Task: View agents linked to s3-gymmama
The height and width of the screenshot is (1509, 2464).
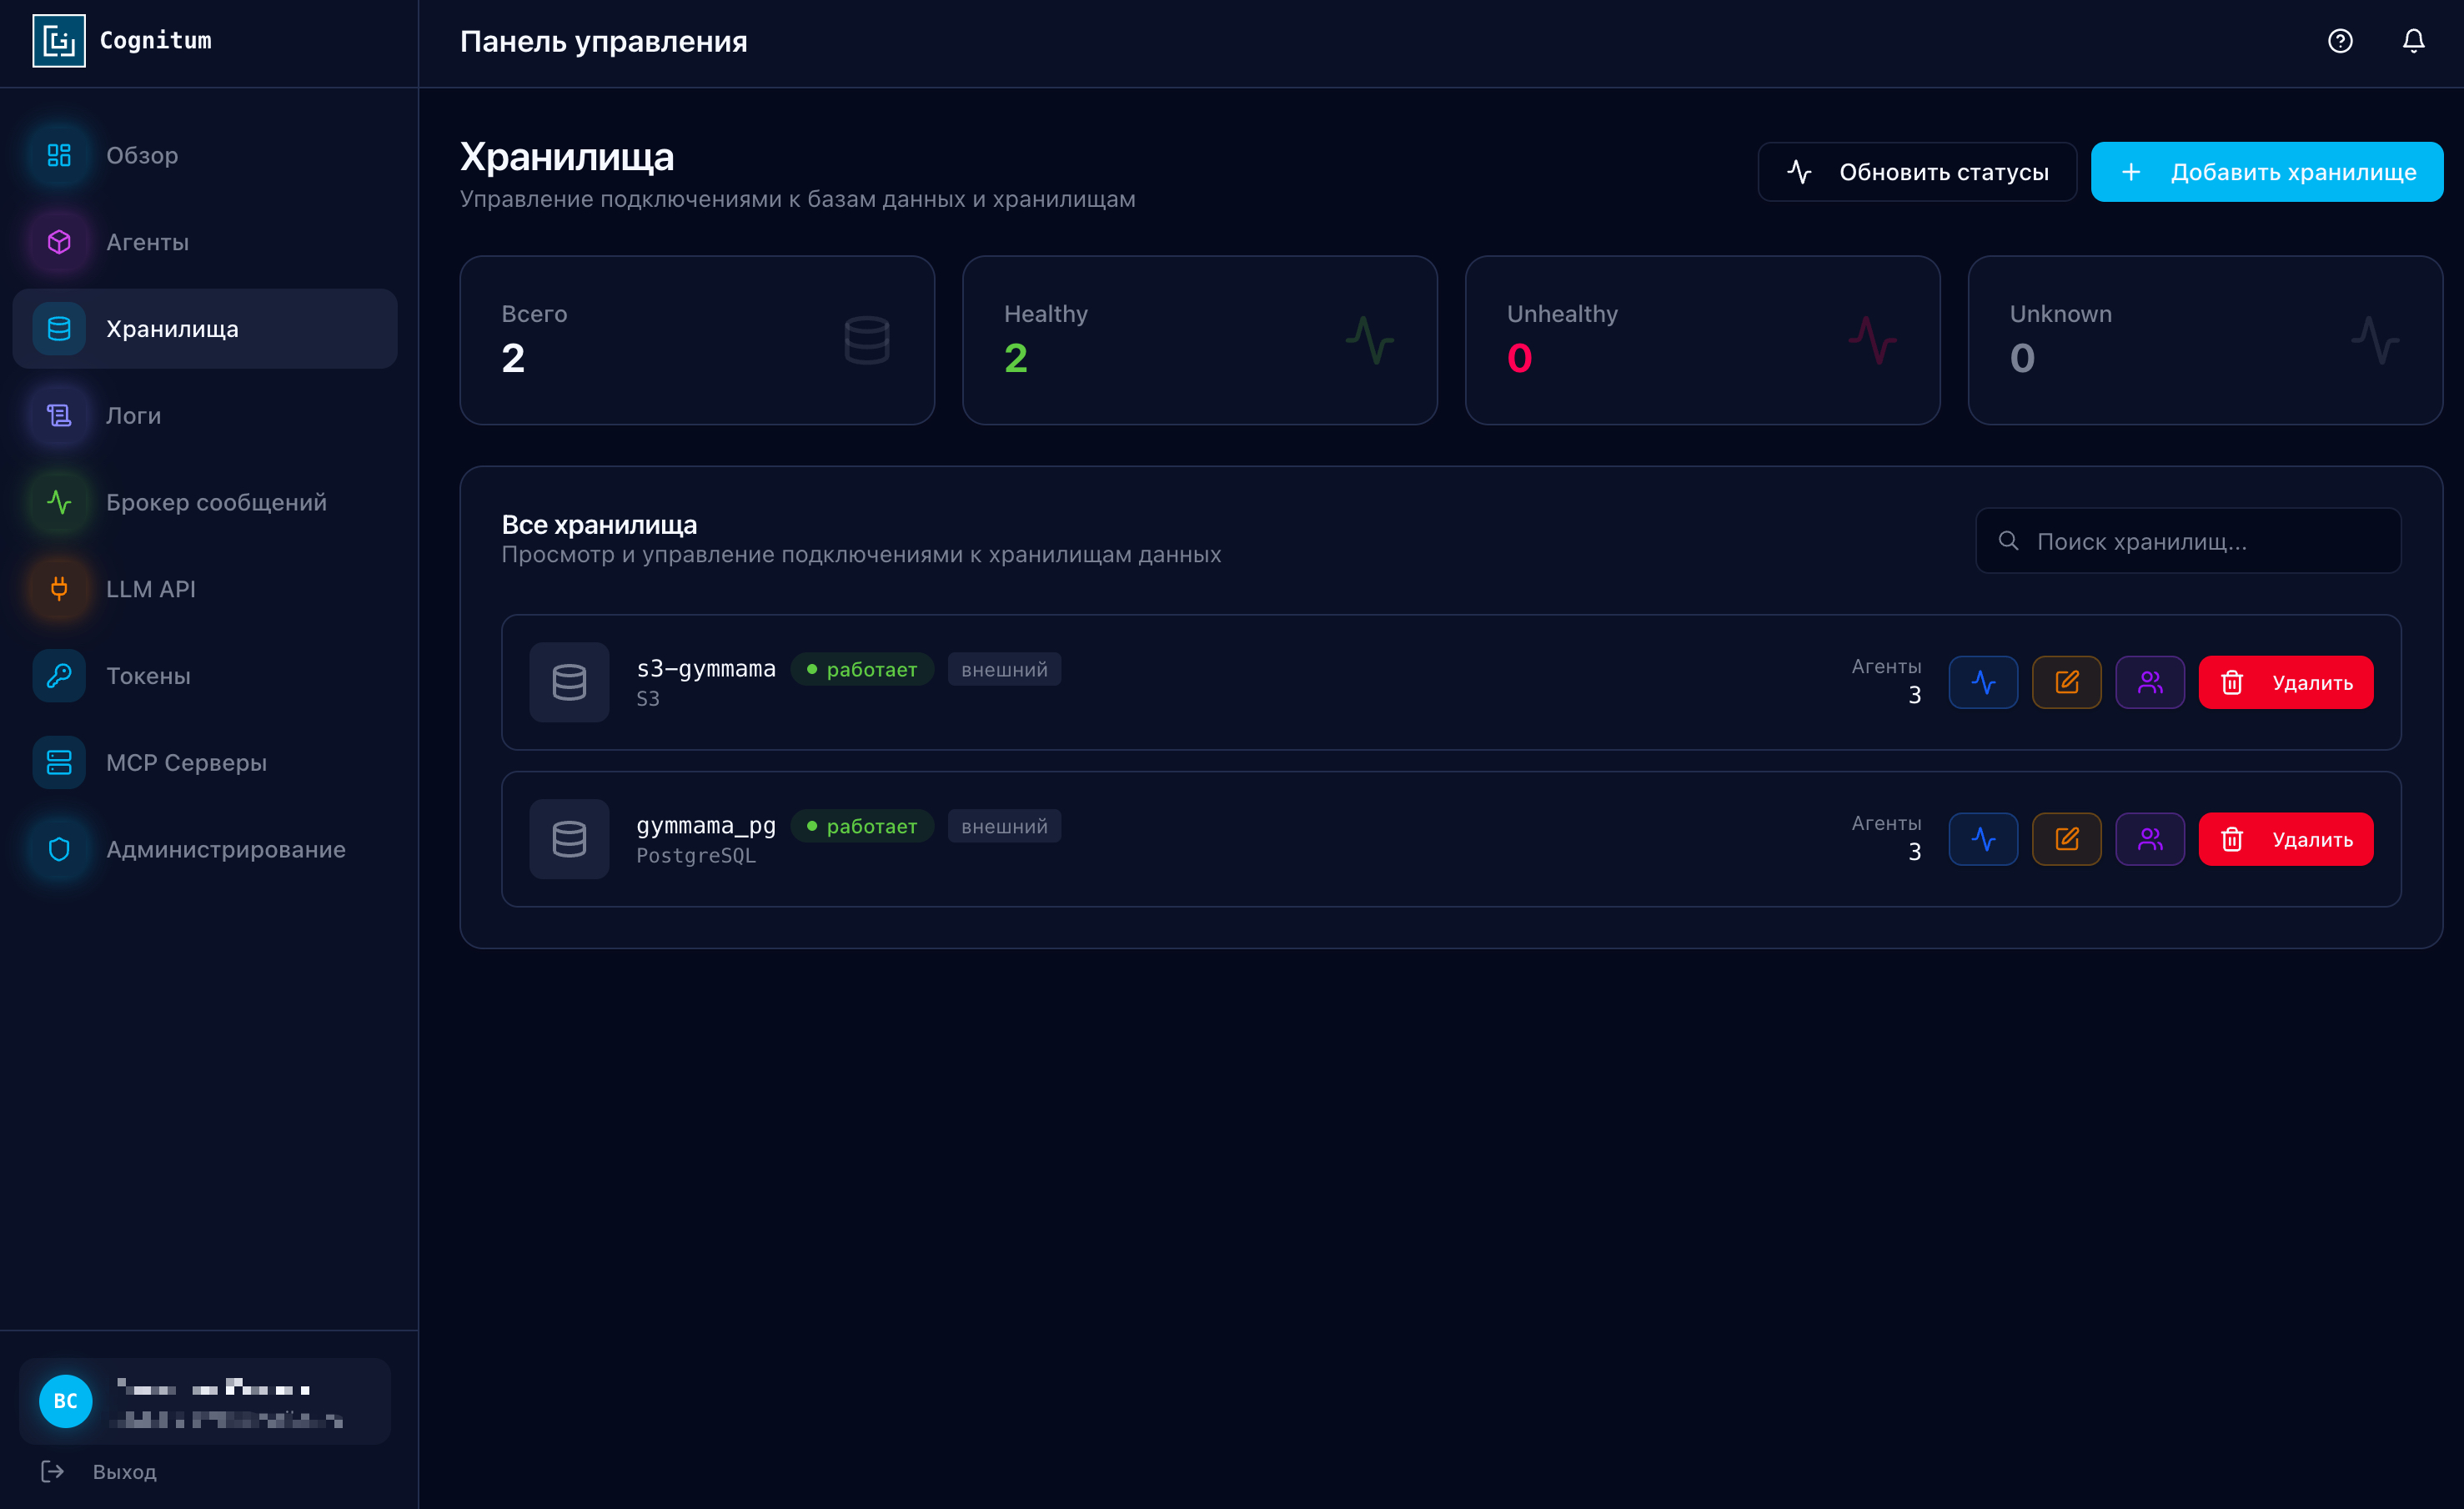Action: click(2150, 682)
